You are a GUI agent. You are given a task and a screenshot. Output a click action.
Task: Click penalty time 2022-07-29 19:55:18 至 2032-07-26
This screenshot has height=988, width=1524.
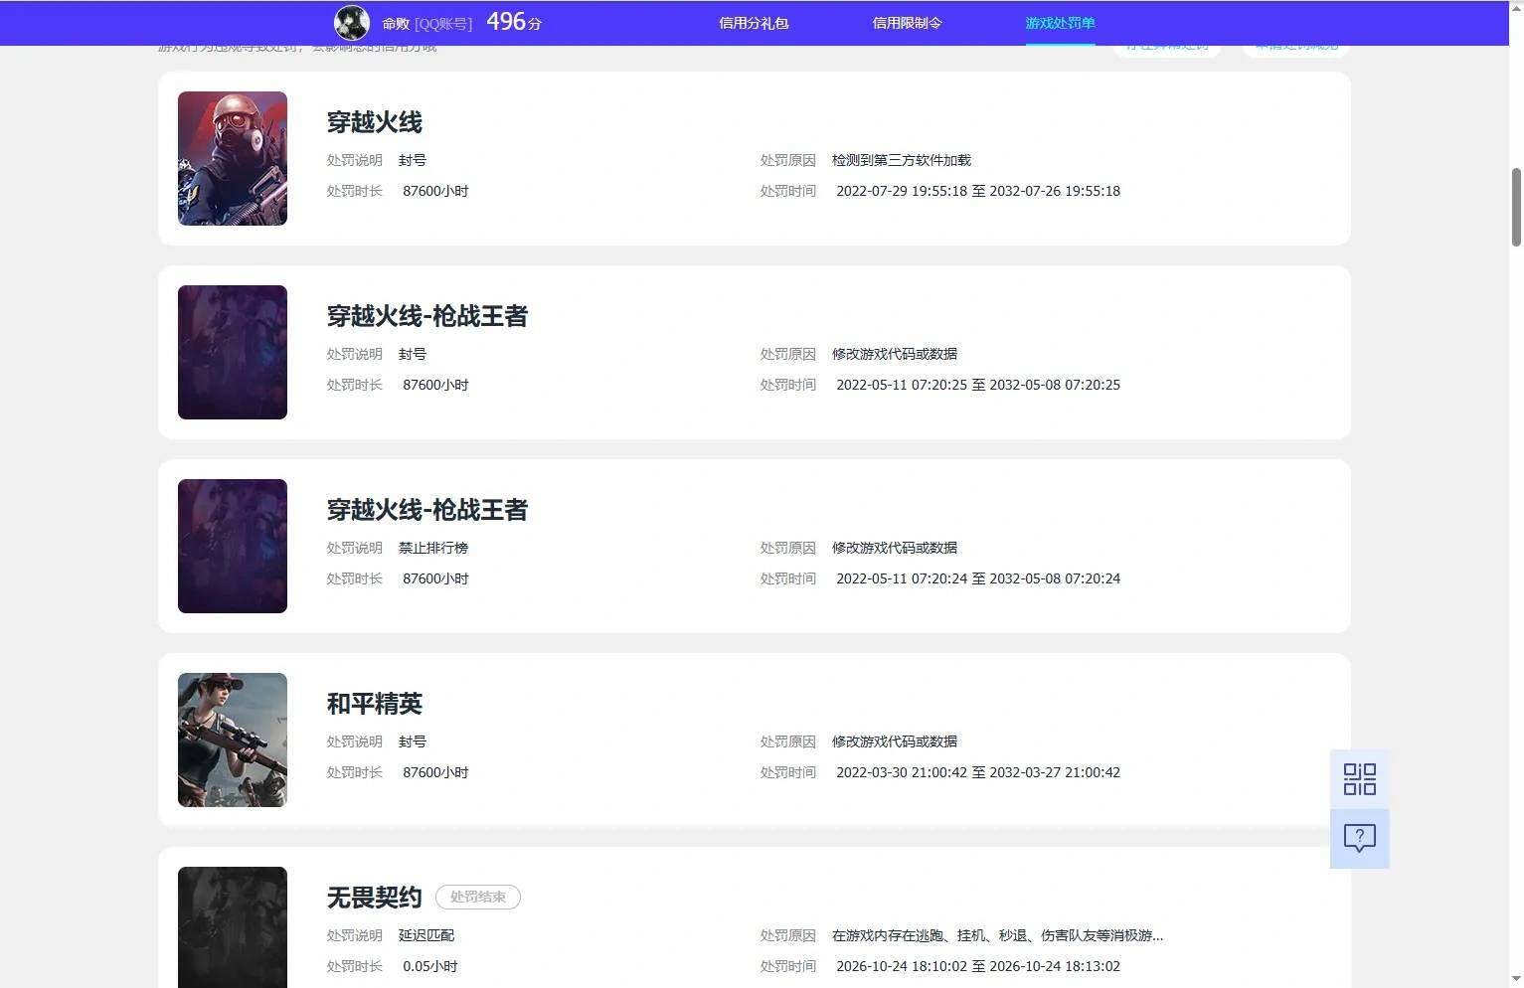coord(978,191)
